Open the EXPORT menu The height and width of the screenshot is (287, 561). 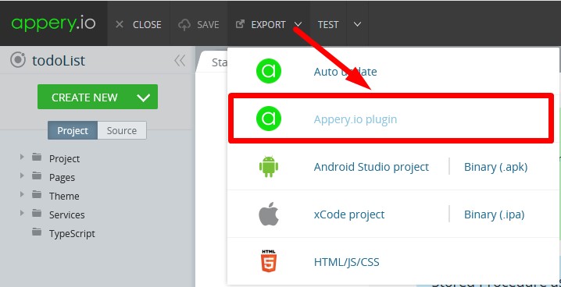coord(268,25)
